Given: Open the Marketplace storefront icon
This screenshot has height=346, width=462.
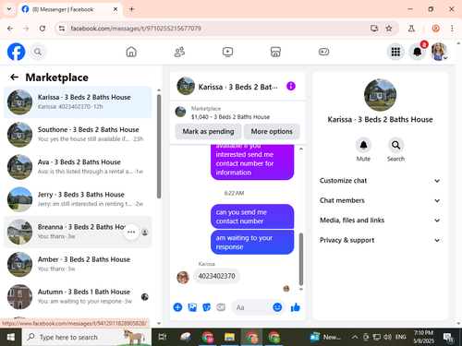Looking at the screenshot, I should point(275,52).
